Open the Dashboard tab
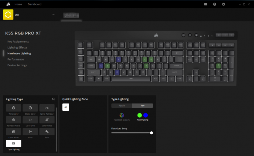 [34, 4]
